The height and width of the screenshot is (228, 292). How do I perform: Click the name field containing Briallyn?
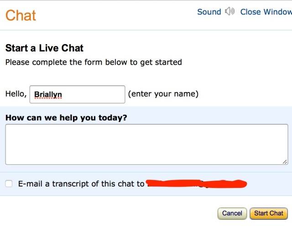77,94
